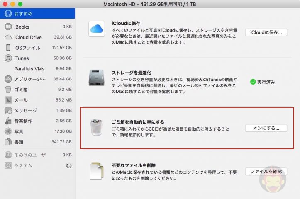Click the 39.81 GB size value
This screenshot has height=199, width=300.
[x=63, y=37]
